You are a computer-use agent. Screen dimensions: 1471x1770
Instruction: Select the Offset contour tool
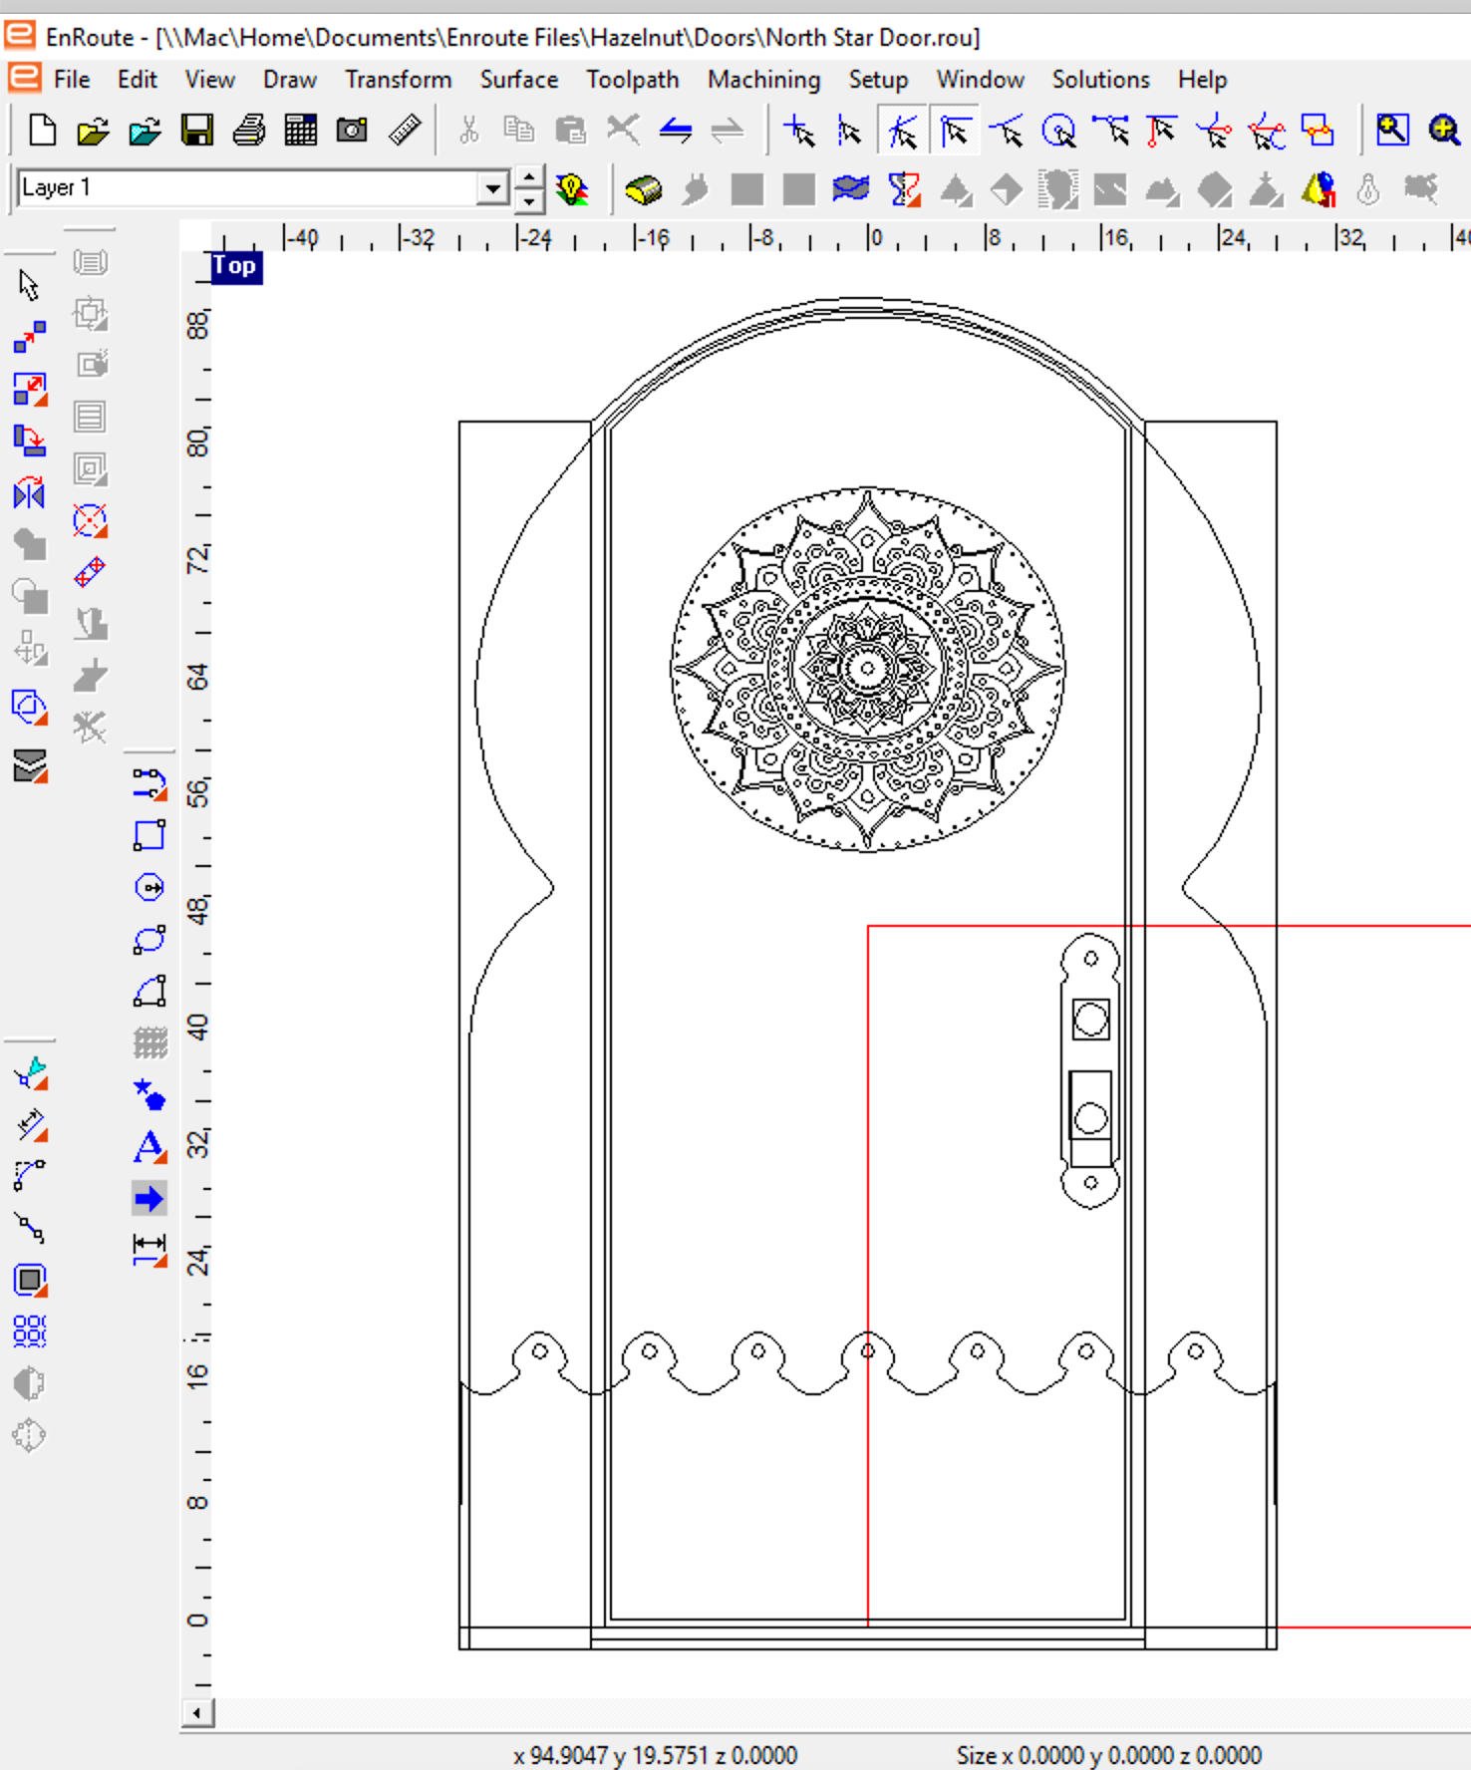tap(29, 1280)
